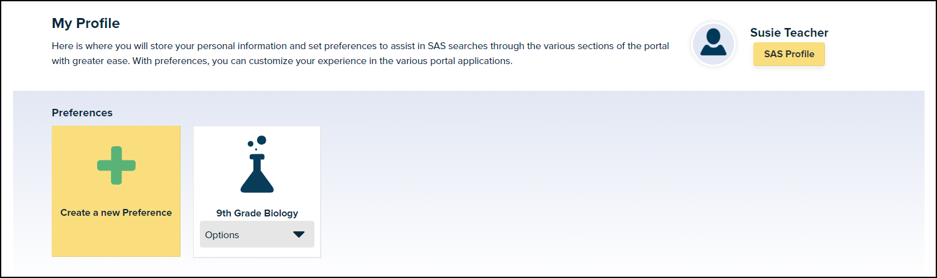Click the My Profile heading
Viewport: 937px width, 278px height.
[86, 24]
